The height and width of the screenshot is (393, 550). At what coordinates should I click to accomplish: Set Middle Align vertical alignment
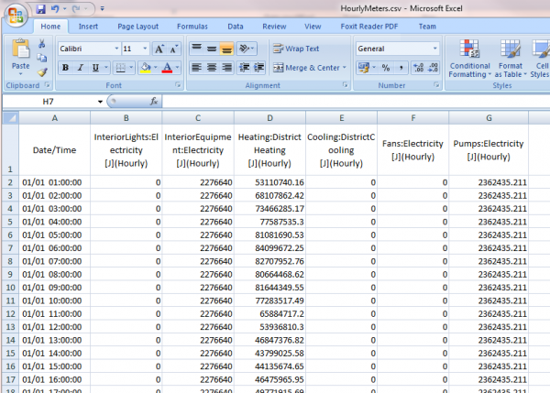coord(212,49)
